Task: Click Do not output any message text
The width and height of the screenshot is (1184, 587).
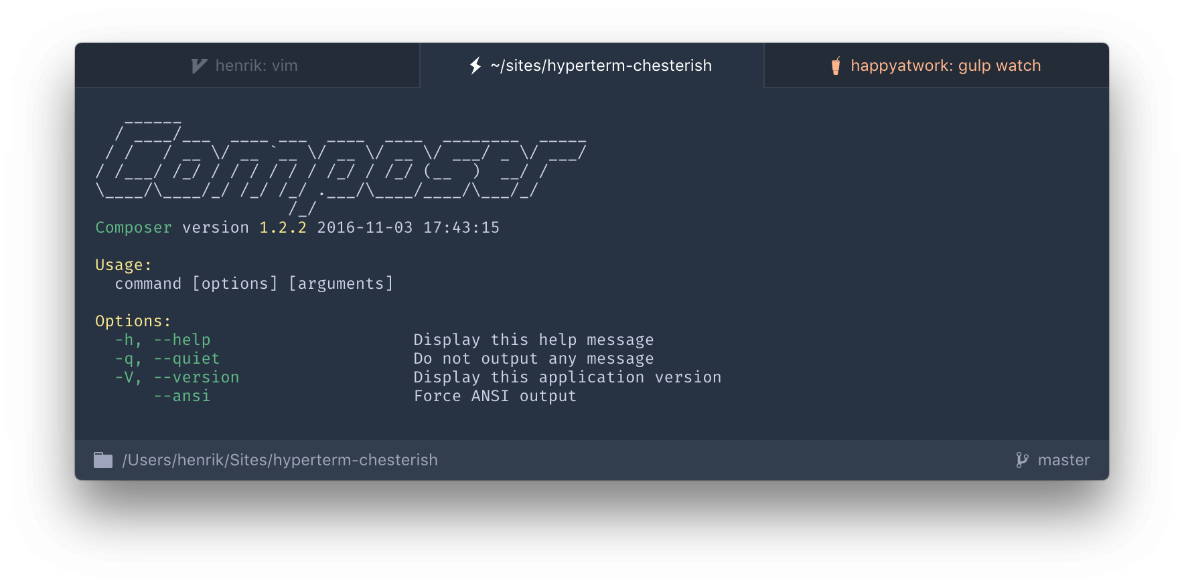Action: (534, 359)
